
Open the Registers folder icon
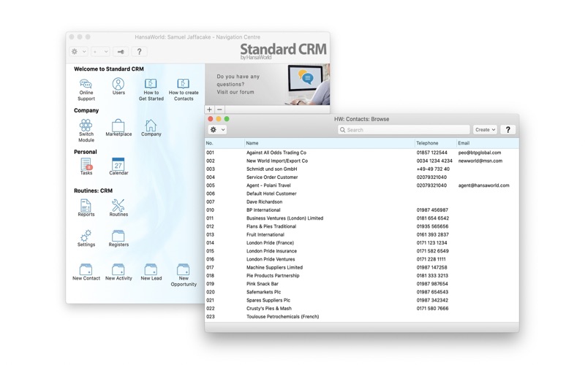(118, 238)
